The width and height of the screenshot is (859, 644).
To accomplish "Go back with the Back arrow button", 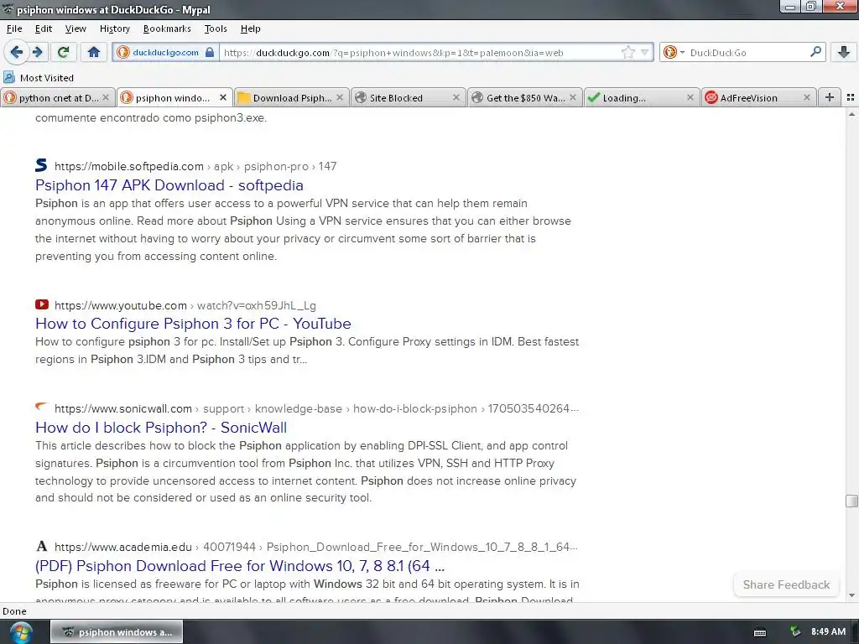I will point(16,52).
